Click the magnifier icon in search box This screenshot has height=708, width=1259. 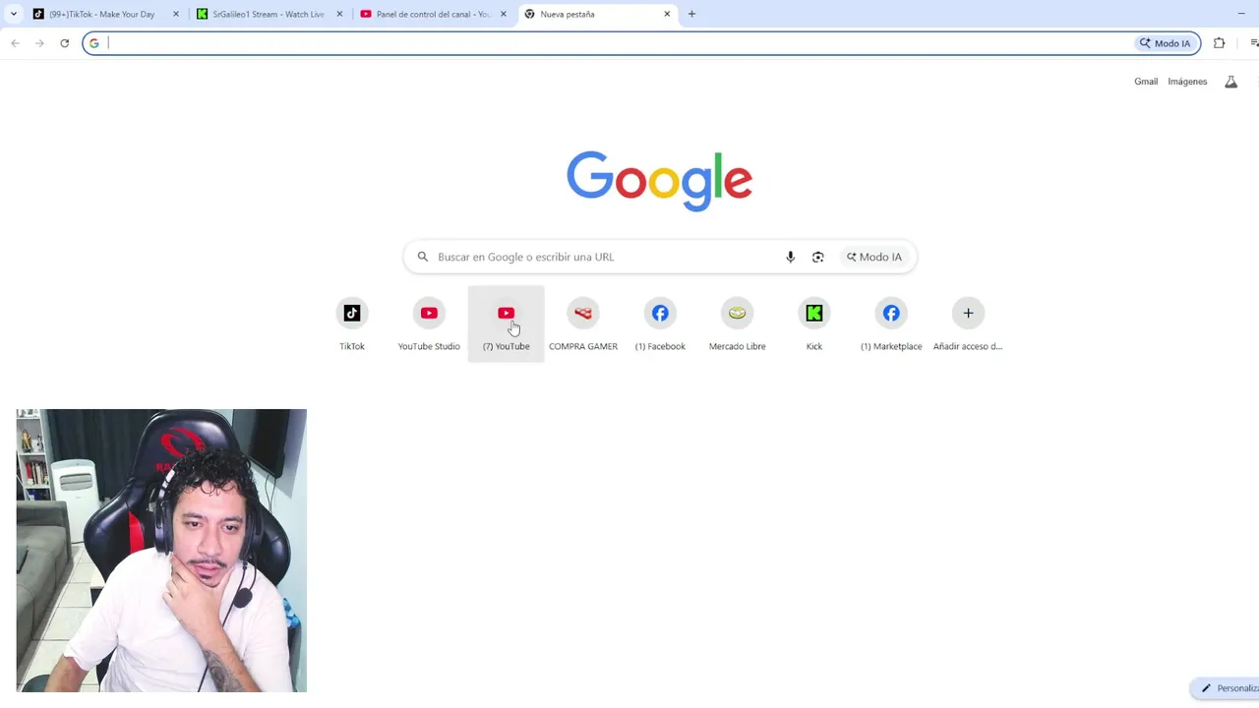click(x=423, y=257)
